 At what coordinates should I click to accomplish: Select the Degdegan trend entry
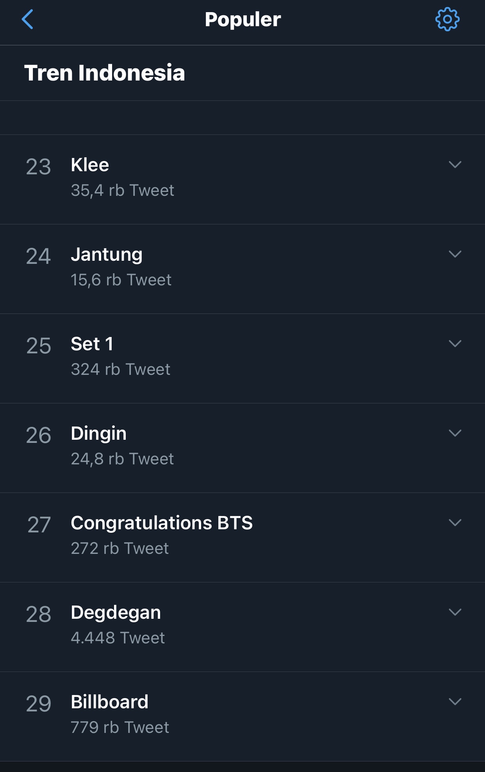(242, 627)
